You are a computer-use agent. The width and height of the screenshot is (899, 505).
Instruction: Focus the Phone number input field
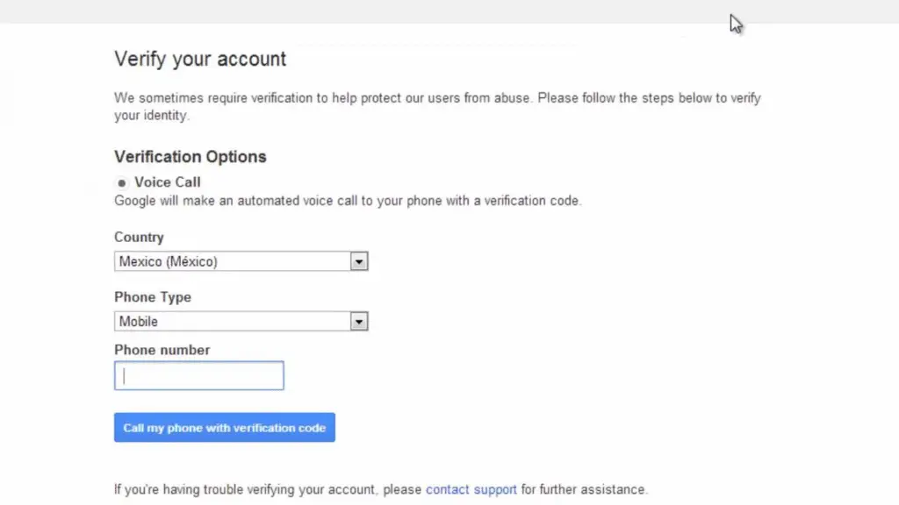pyautogui.click(x=199, y=375)
